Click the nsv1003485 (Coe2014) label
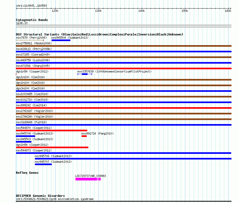Viewport: 239px width, 203px height. pyautogui.click(x=32, y=94)
